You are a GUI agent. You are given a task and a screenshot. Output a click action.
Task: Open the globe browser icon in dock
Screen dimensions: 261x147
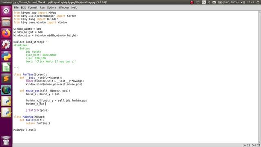6,90
